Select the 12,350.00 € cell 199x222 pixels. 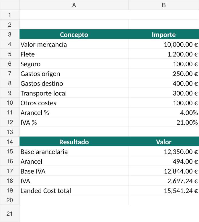[164, 151]
